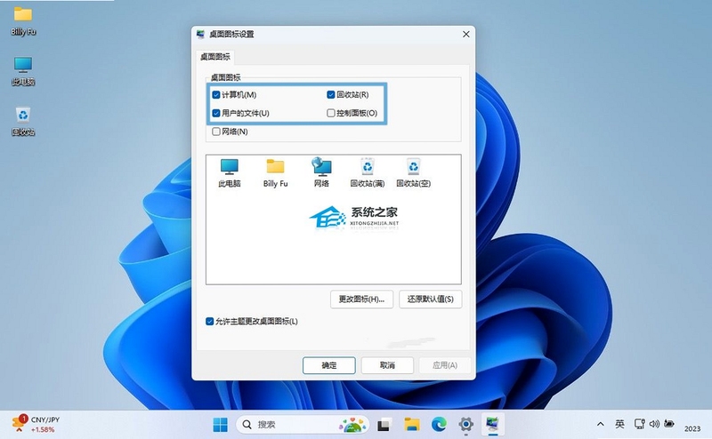Select the 此电脑 icon in the preview list
This screenshot has height=439, width=712.
tap(230, 172)
